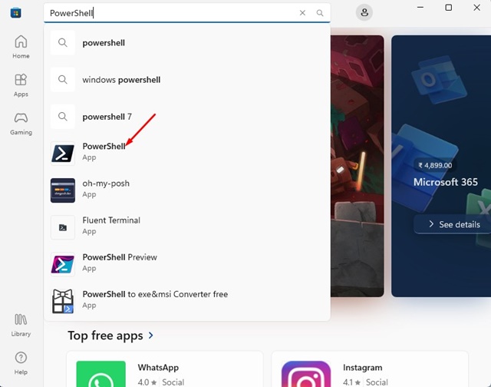491x387 pixels.
Task: Minimize the Microsoft Store window
Action: [x=420, y=8]
